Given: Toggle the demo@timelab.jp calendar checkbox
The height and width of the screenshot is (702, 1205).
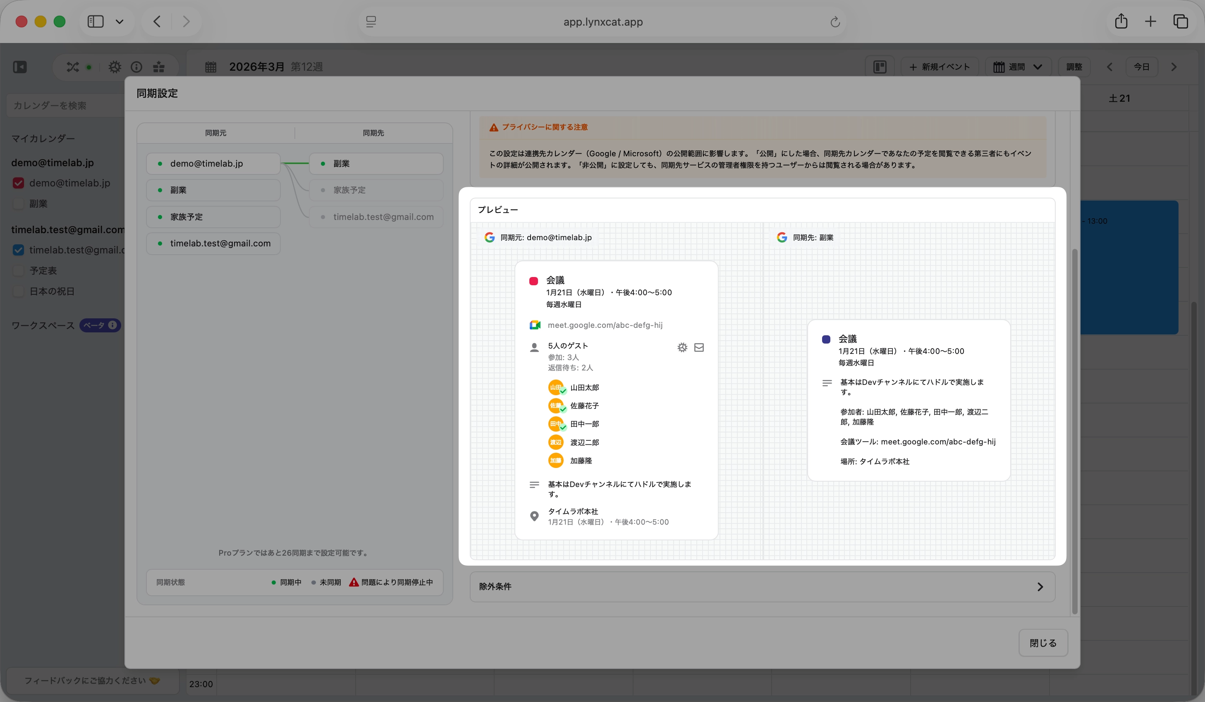Looking at the screenshot, I should 18,183.
